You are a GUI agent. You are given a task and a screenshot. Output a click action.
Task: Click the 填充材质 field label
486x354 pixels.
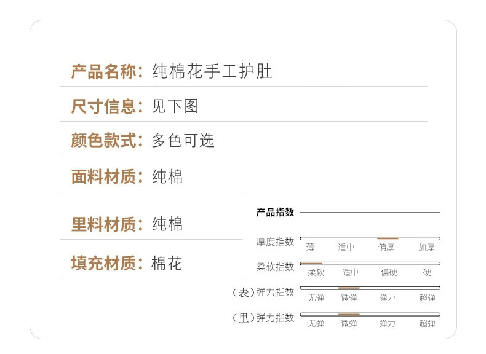point(106,264)
